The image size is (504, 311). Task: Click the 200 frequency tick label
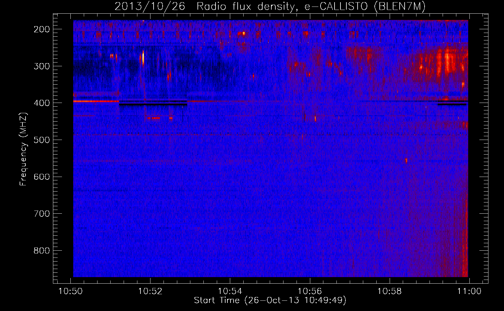point(42,29)
